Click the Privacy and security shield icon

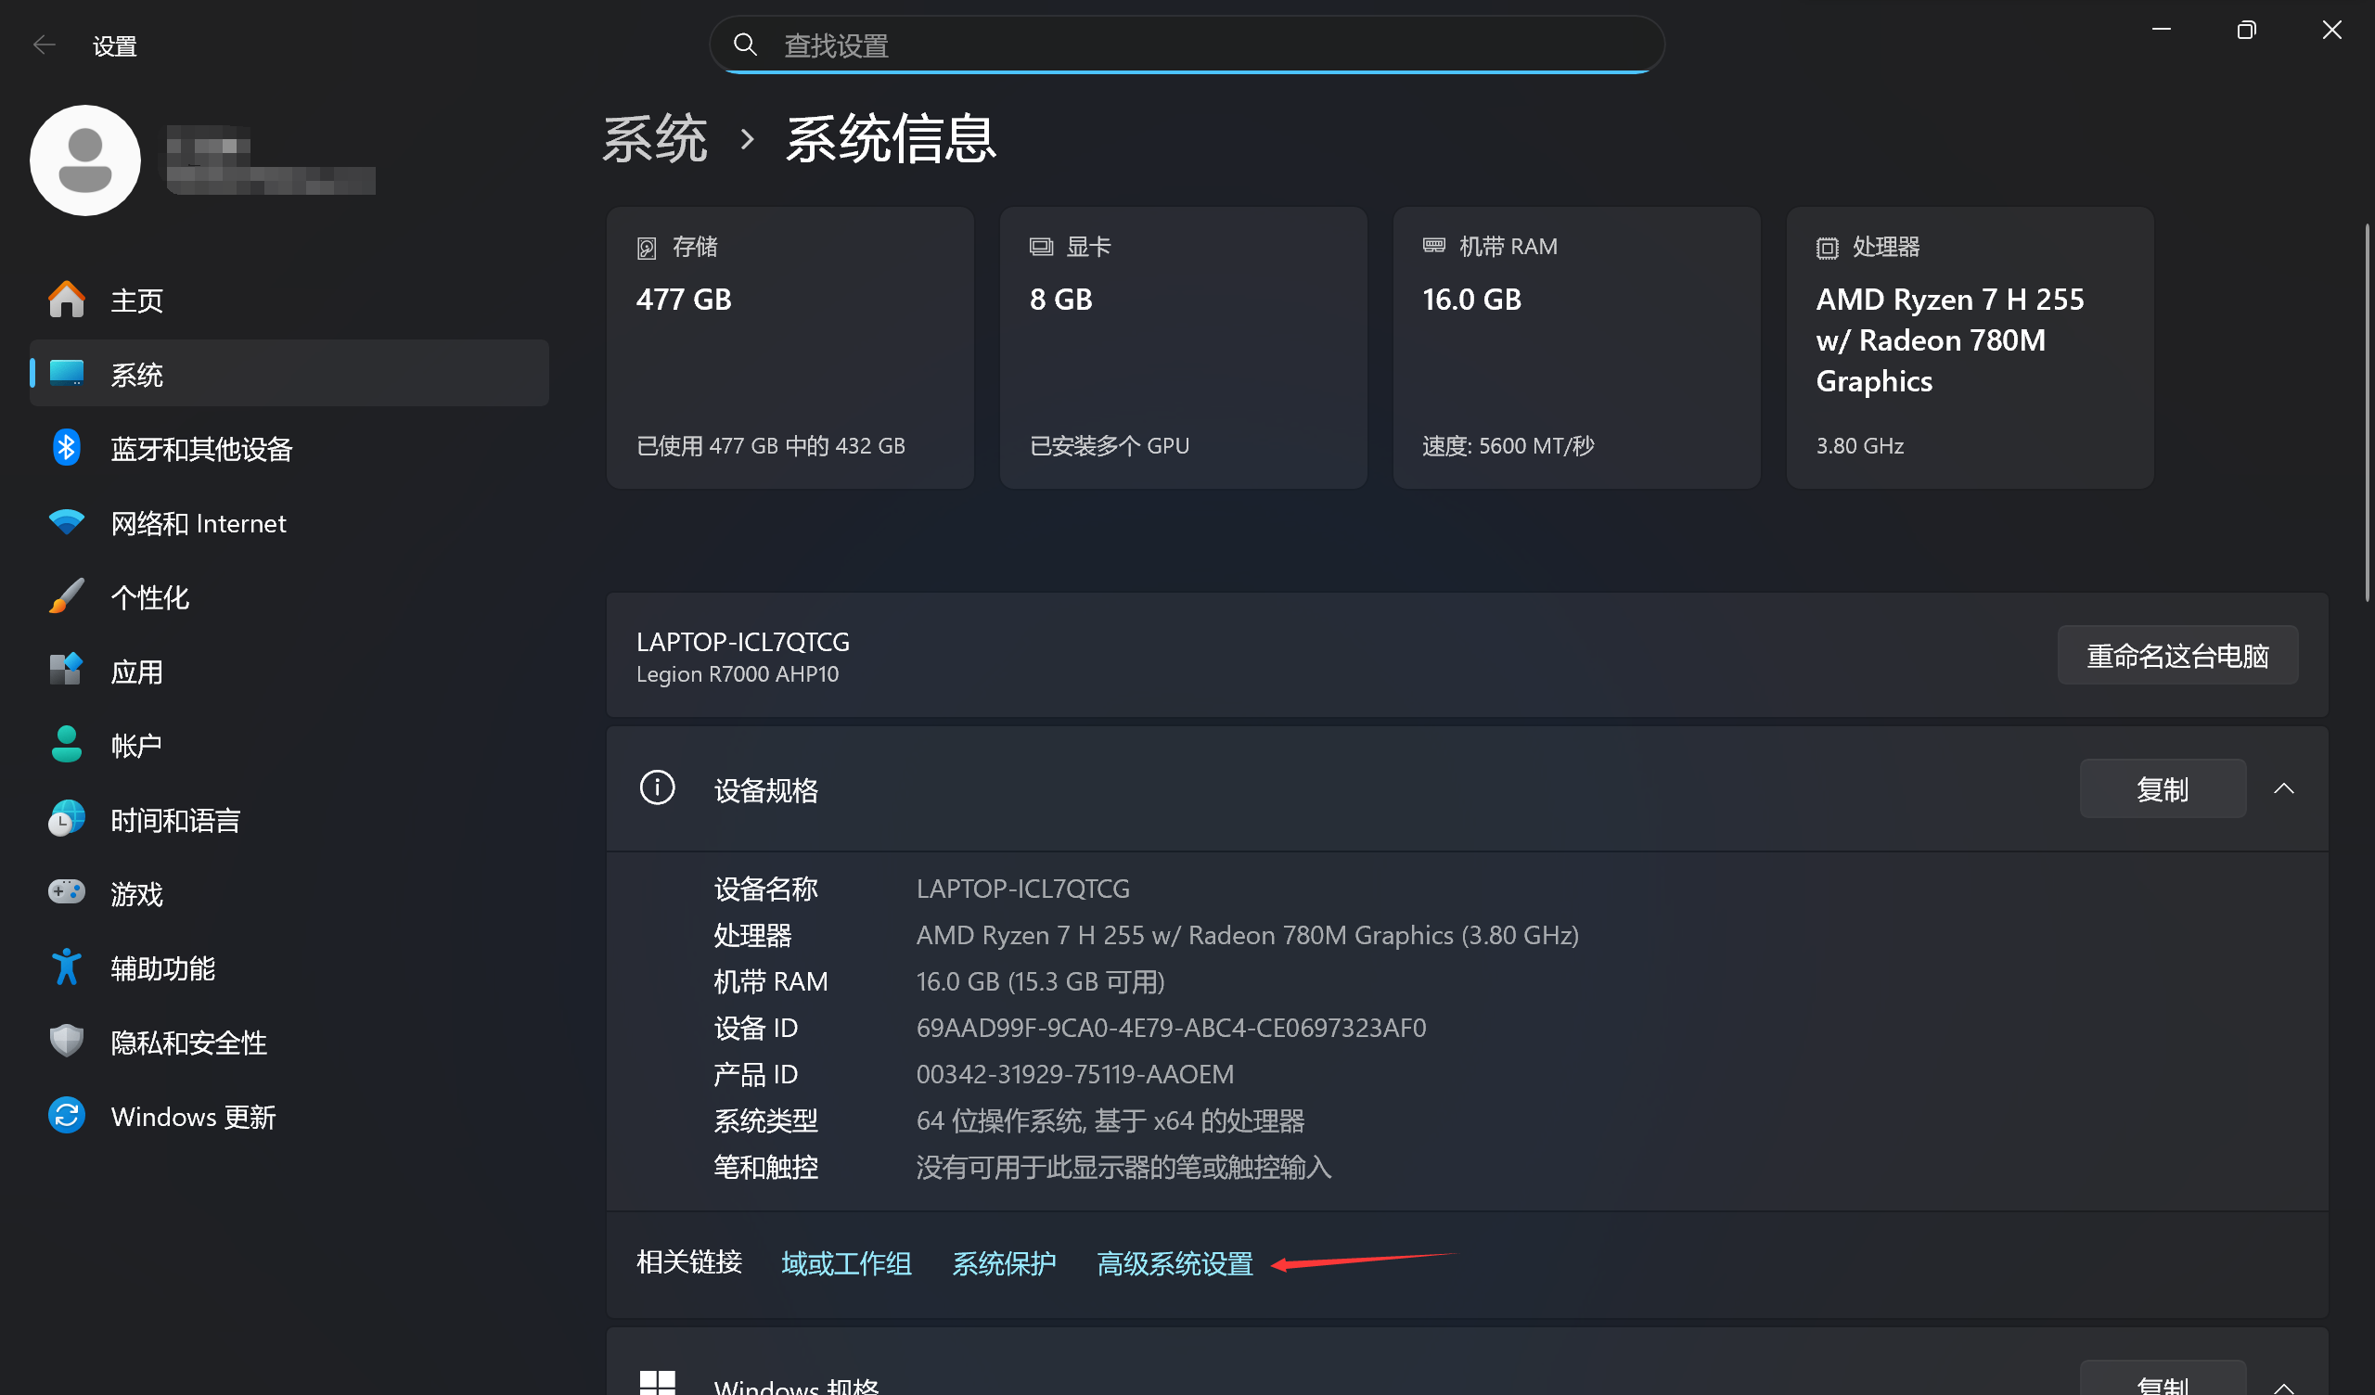[66, 1042]
